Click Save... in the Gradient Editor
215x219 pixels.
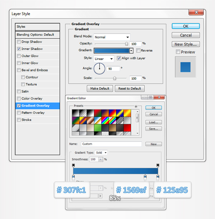pos(154,129)
